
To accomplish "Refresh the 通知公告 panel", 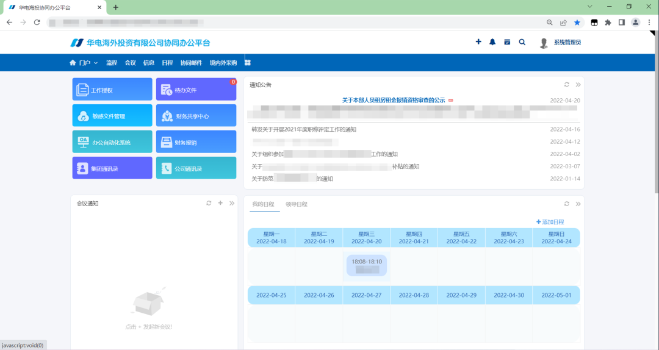I will [566, 85].
